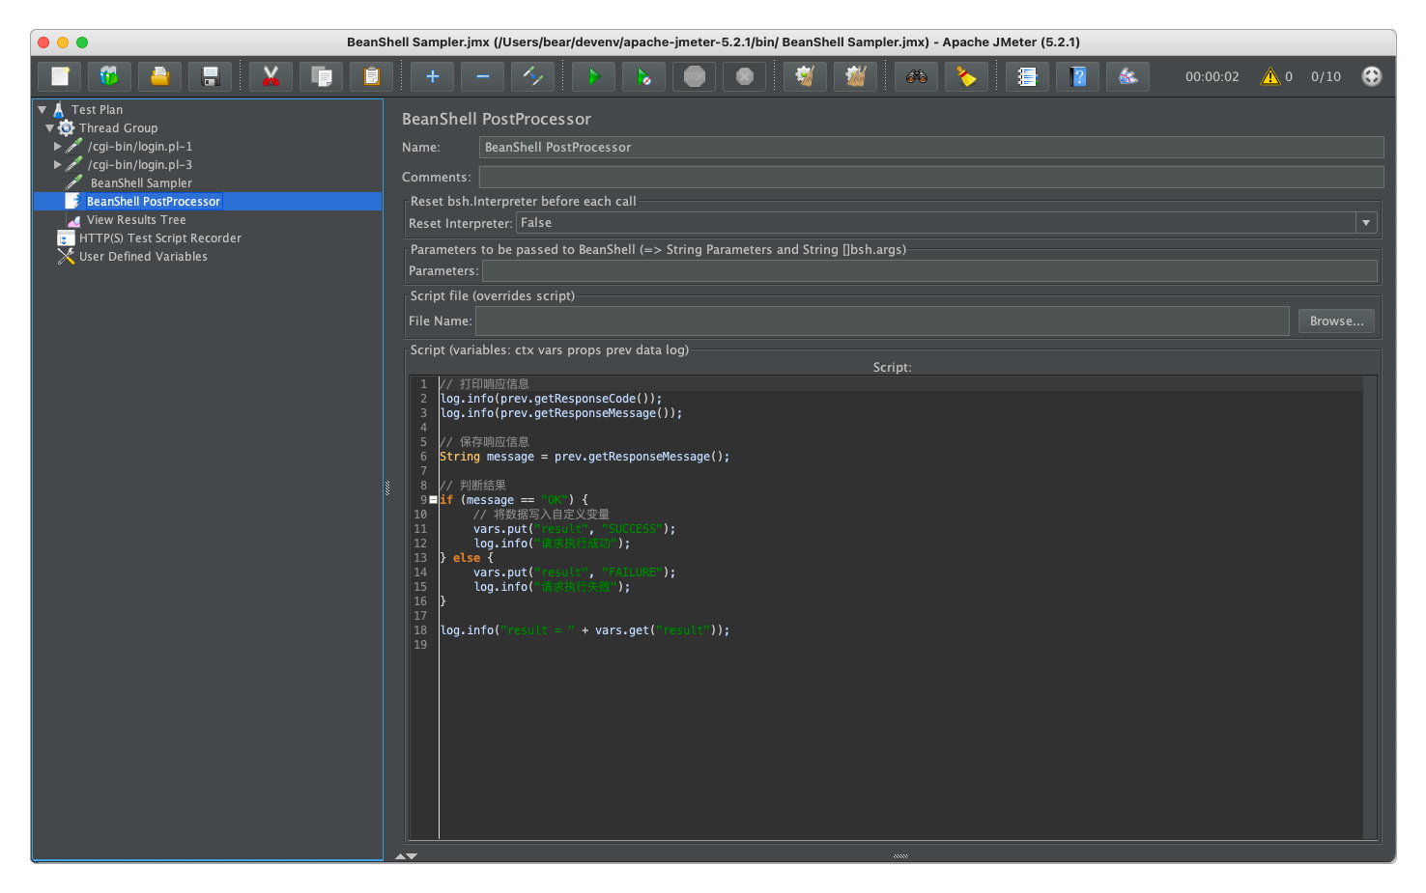This screenshot has height=893, width=1426.
Task: Select /cgi-bin/login.pl-3 sampler in tree
Action: click(140, 165)
